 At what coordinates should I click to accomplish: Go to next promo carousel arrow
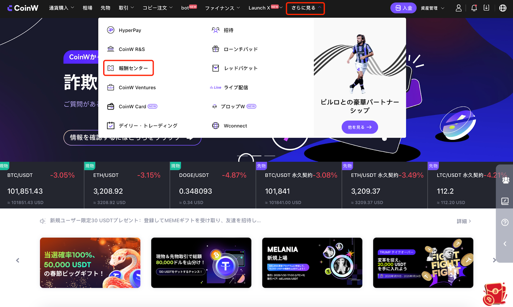pyautogui.click(x=494, y=260)
